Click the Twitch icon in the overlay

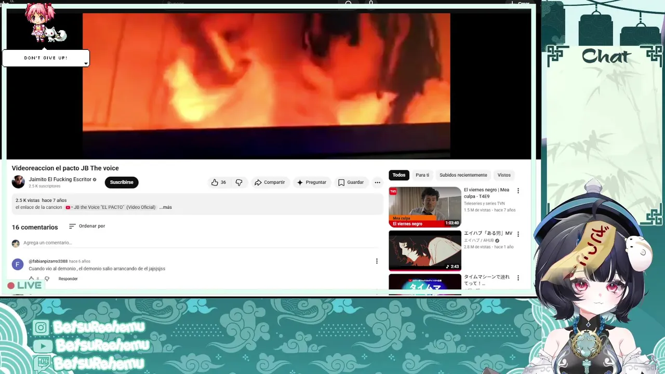[42, 363]
